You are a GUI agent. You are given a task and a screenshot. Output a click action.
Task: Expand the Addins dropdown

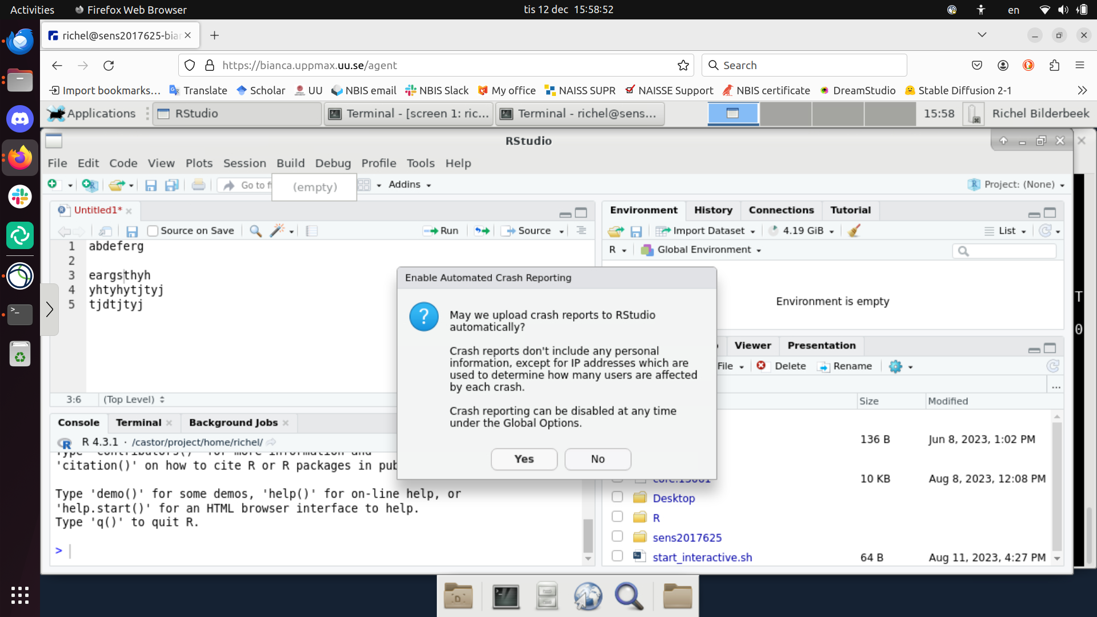(410, 185)
